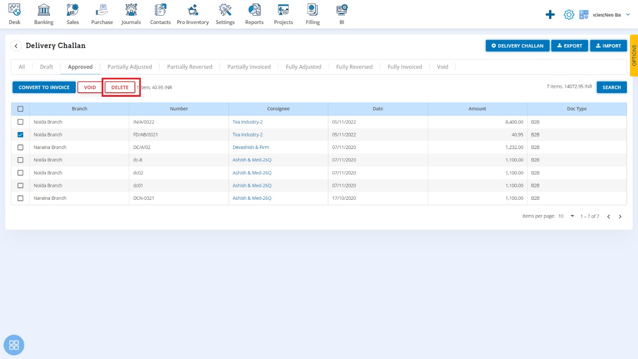Switch to the Fully Invoiced tab

405,67
